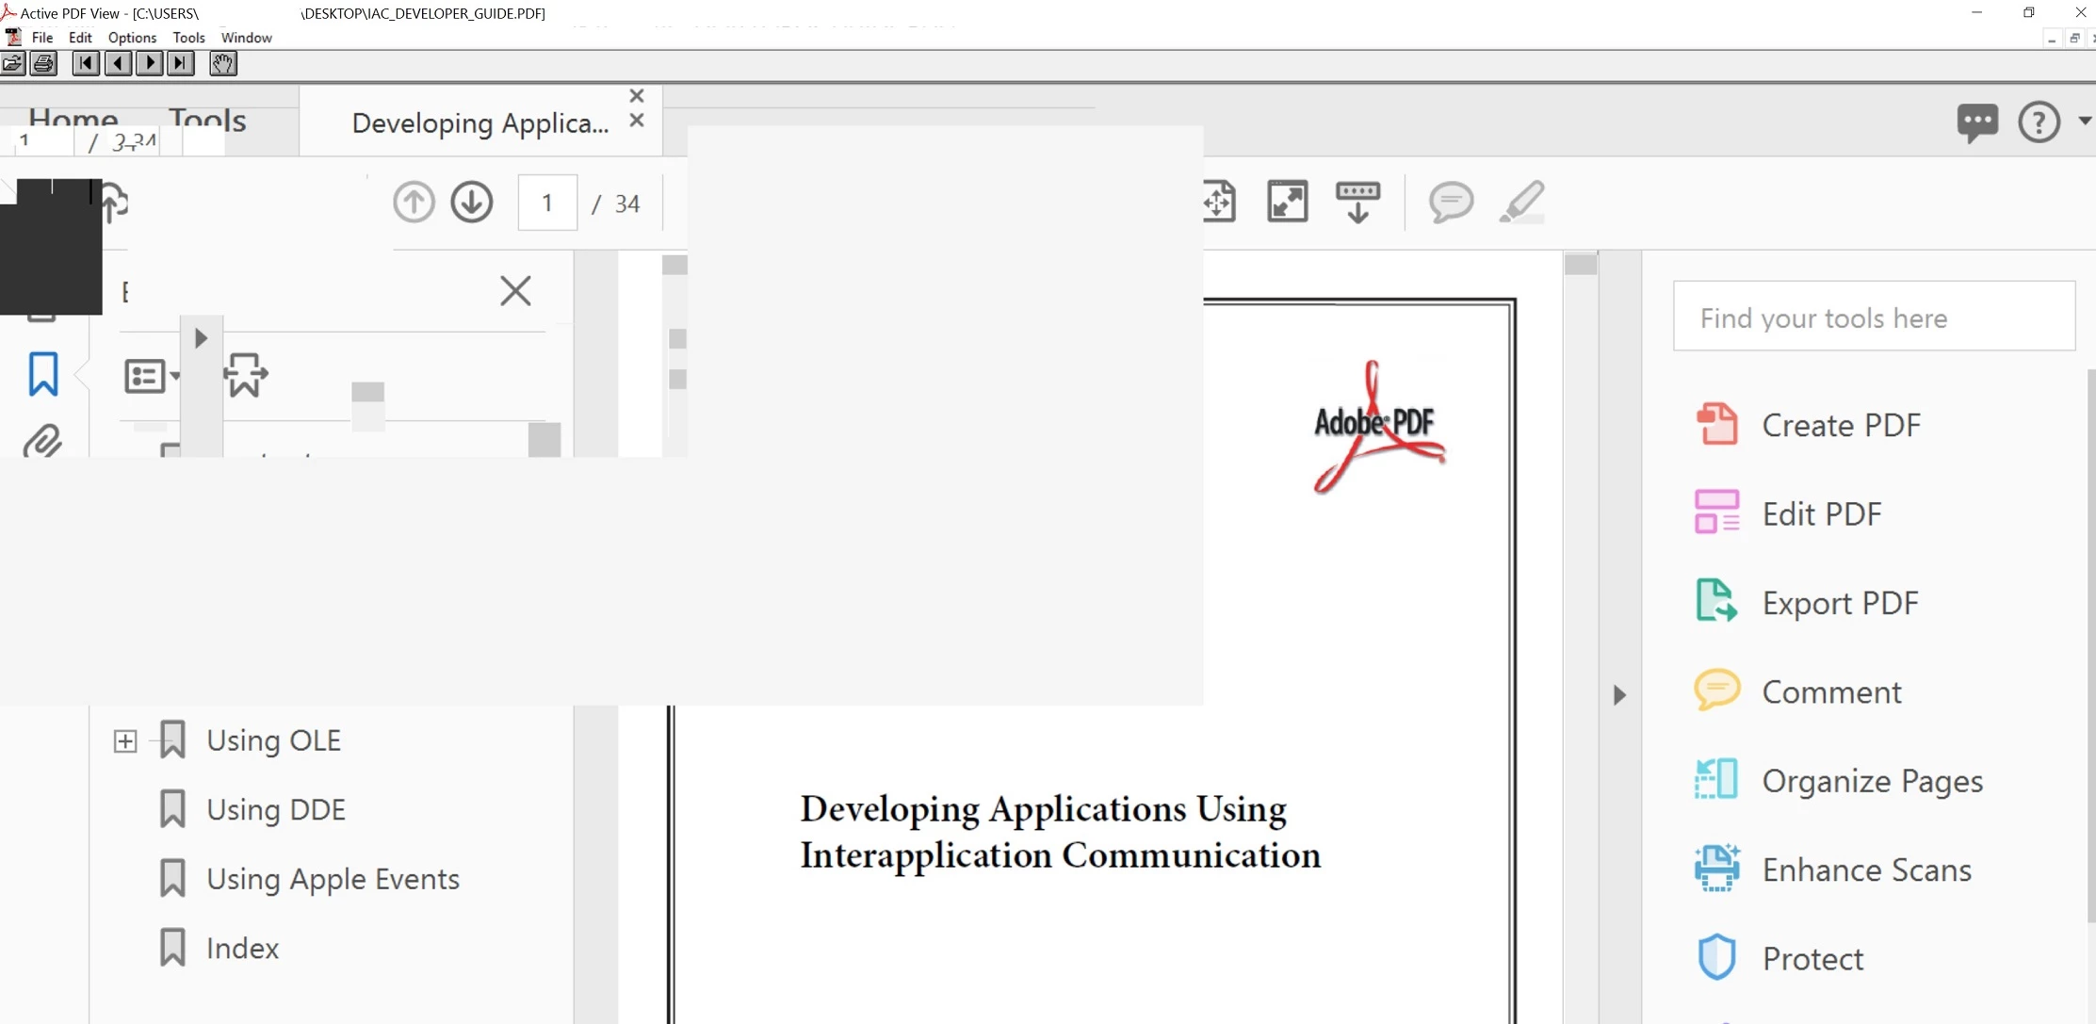Image resolution: width=2096 pixels, height=1024 pixels.
Task: Select the Using Apple Events bookmark
Action: click(333, 879)
